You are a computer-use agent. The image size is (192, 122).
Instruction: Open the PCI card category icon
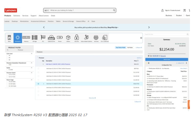[43, 38]
